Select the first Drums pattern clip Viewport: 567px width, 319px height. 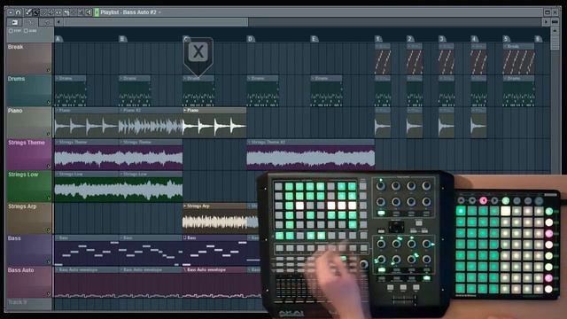71,90
